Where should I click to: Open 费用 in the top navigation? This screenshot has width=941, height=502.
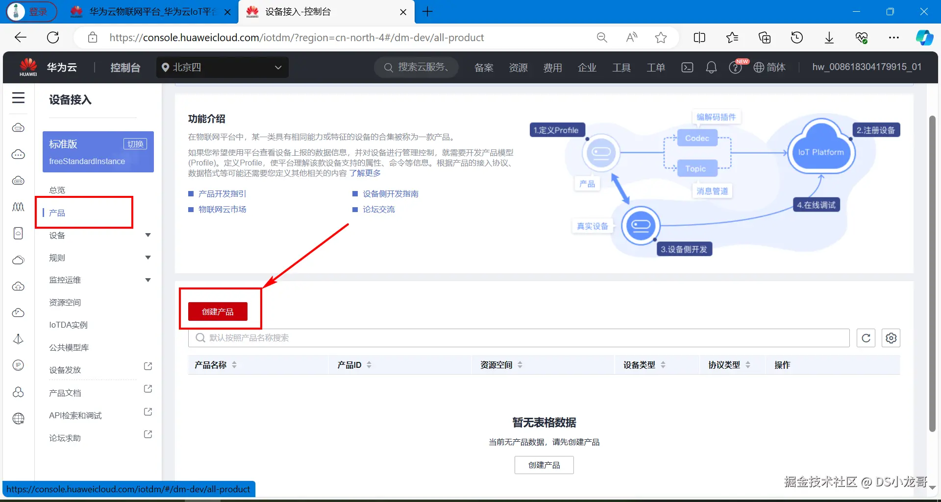(x=553, y=68)
